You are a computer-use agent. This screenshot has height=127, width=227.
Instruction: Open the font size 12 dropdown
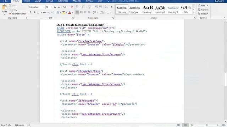[51, 7]
